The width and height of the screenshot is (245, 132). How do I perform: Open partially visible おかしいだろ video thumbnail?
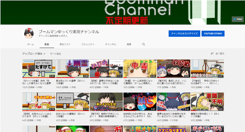coord(207,129)
